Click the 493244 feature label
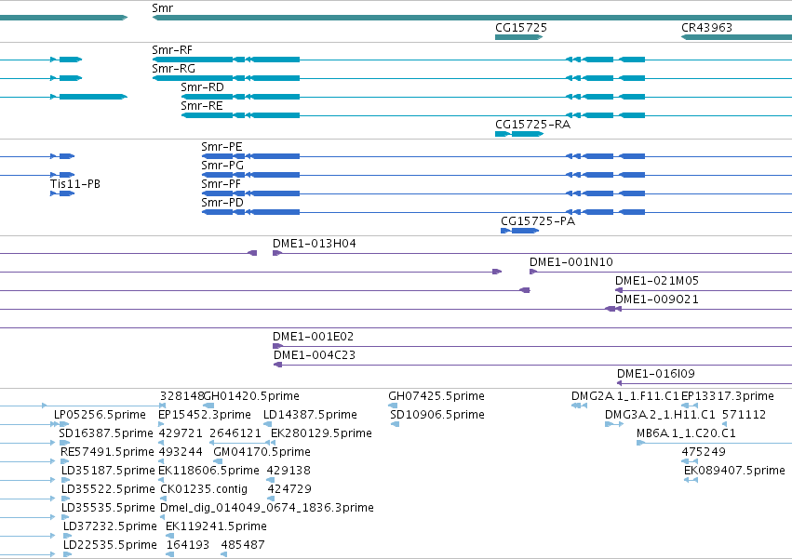This screenshot has width=792, height=559. (x=181, y=452)
